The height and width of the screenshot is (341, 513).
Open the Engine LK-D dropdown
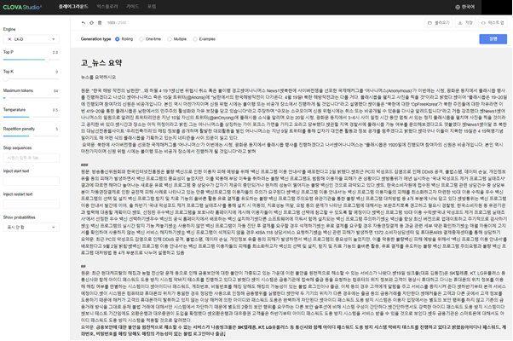pyautogui.click(x=31, y=39)
